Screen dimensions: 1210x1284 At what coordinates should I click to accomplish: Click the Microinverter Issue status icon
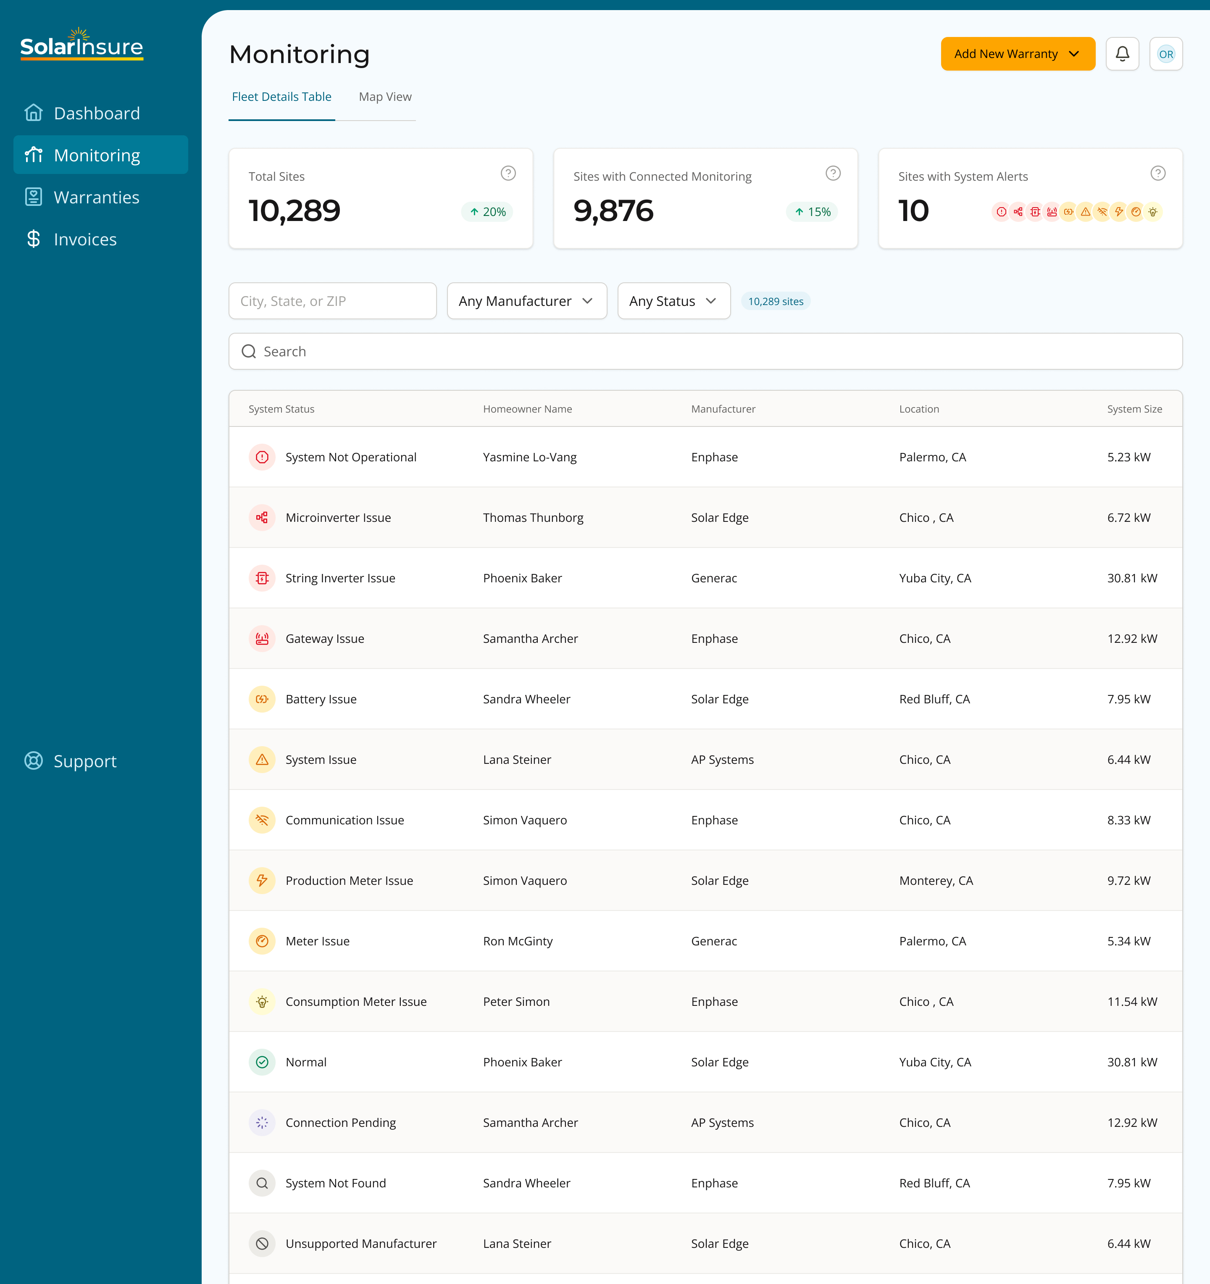coord(262,517)
